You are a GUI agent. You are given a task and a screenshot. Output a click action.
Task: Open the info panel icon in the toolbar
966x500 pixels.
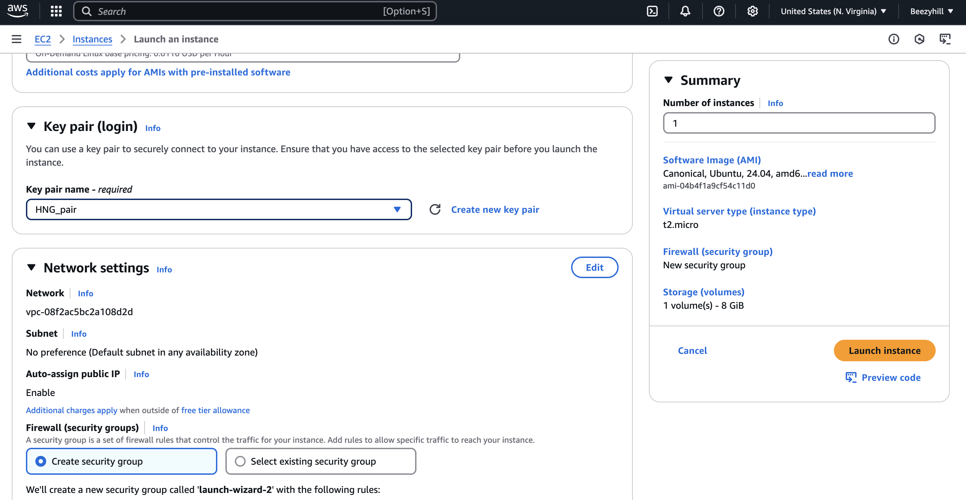(x=894, y=39)
